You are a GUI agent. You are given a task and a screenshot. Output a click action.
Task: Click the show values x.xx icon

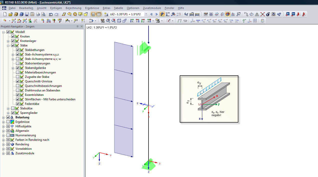click(168, 14)
